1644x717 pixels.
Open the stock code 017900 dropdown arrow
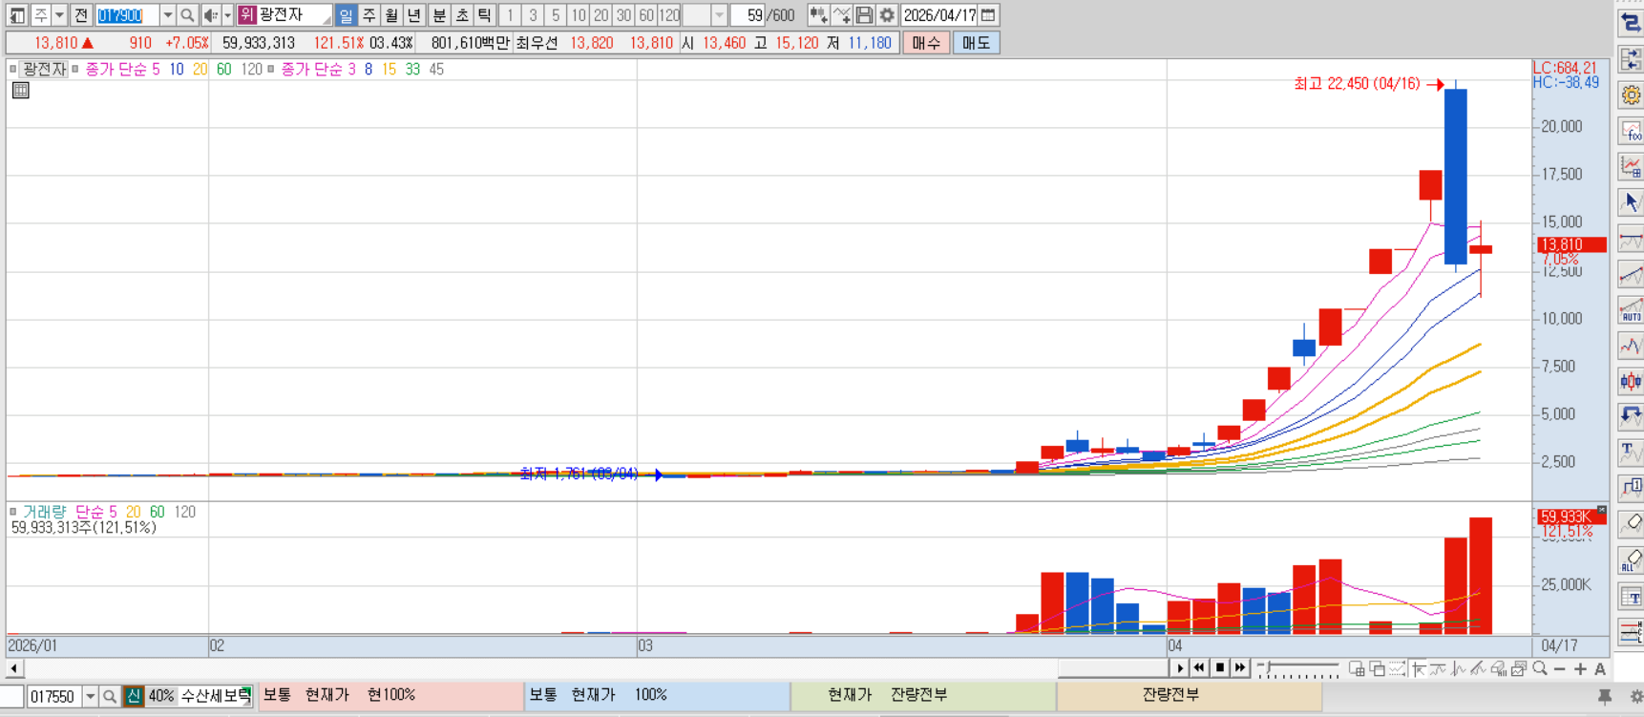168,15
